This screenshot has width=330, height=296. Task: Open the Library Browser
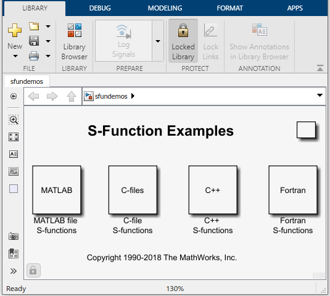(x=74, y=42)
